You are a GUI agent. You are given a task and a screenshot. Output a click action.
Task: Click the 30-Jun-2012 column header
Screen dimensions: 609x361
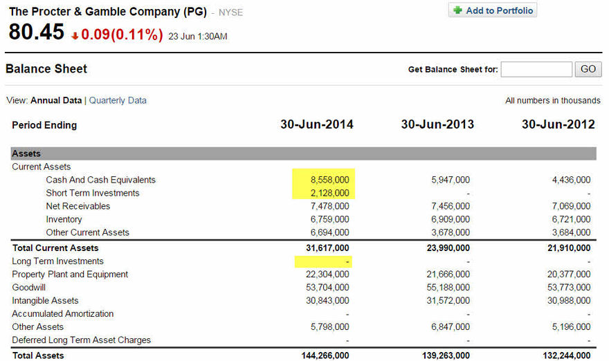(x=558, y=124)
